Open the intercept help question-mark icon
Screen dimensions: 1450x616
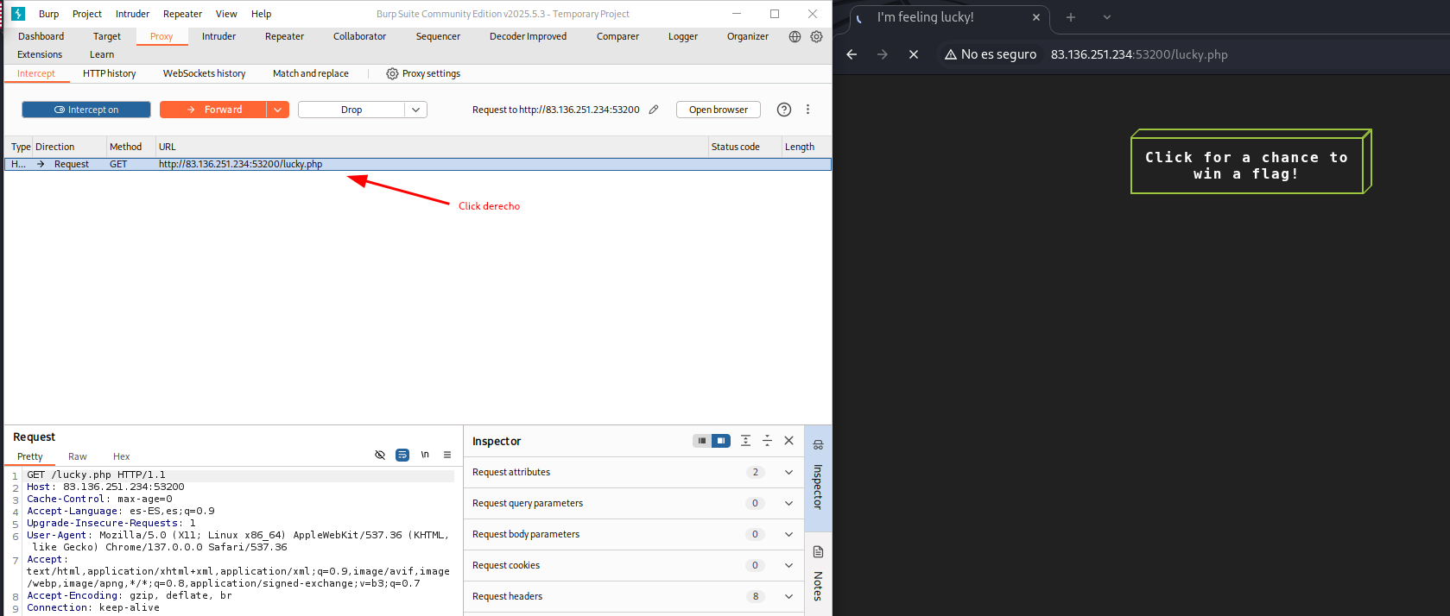click(784, 110)
